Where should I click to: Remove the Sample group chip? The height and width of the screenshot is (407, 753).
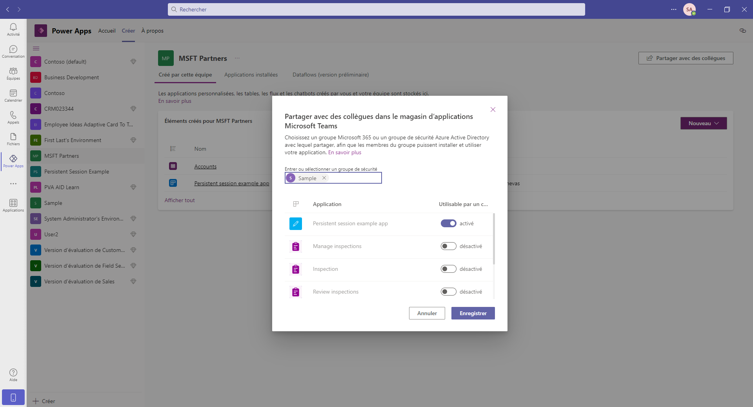point(324,178)
